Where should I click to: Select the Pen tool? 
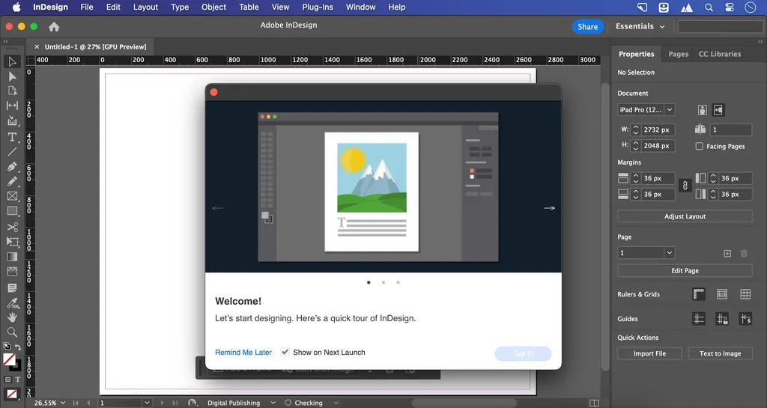coord(12,167)
